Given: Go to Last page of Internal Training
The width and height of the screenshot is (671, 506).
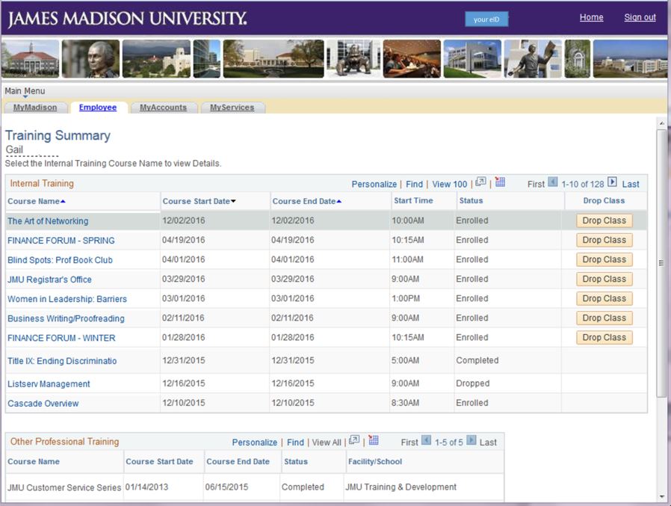Looking at the screenshot, I should click(x=631, y=184).
